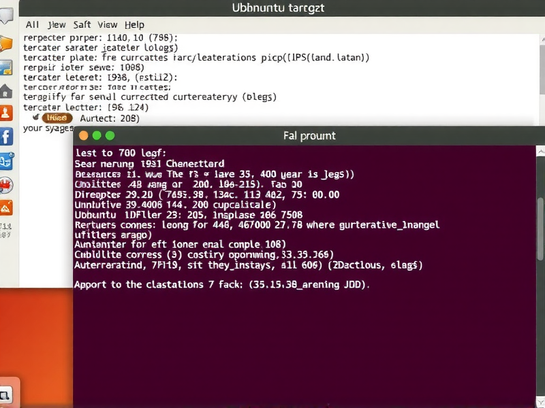The width and height of the screenshot is (545, 408).
Task: Open the All menu
Action: [x=32, y=24]
